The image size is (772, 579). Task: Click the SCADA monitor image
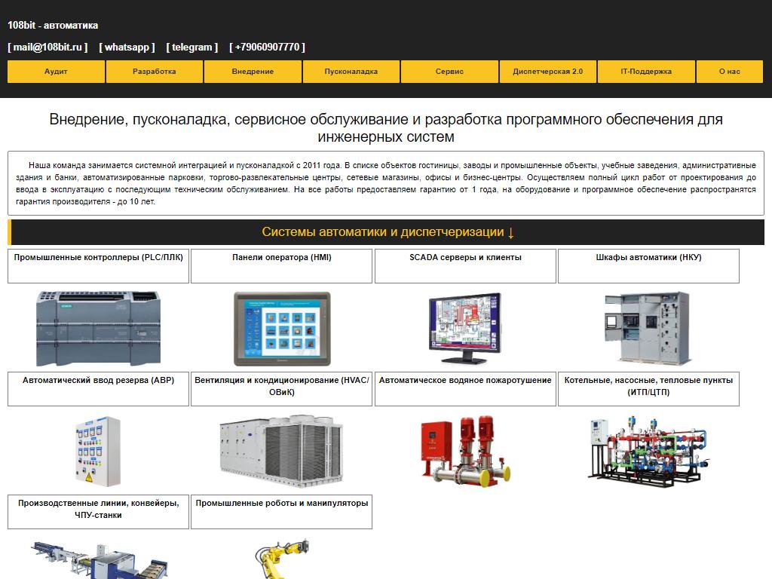(x=465, y=328)
